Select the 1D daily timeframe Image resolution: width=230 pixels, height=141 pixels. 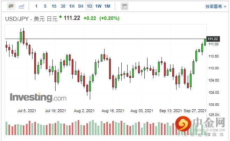(89, 6)
